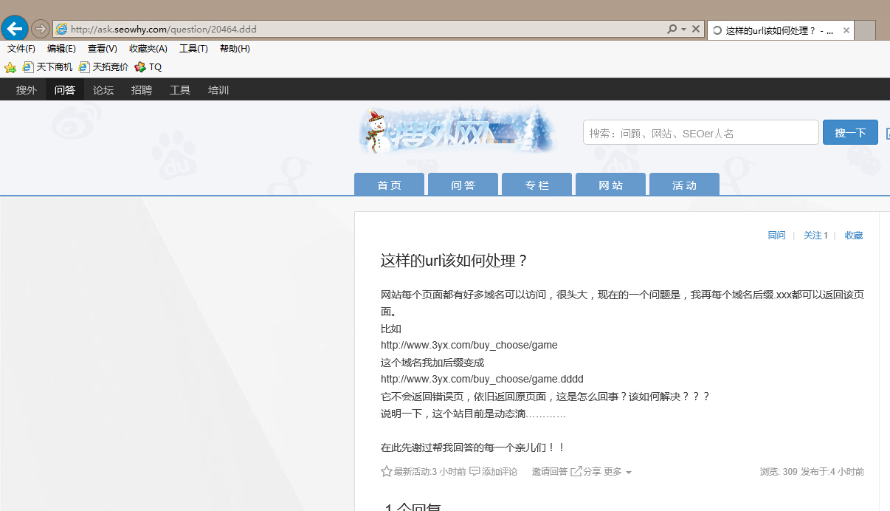Open address bar dropdown arrow next to search
This screenshot has width=890, height=511.
[x=683, y=30]
